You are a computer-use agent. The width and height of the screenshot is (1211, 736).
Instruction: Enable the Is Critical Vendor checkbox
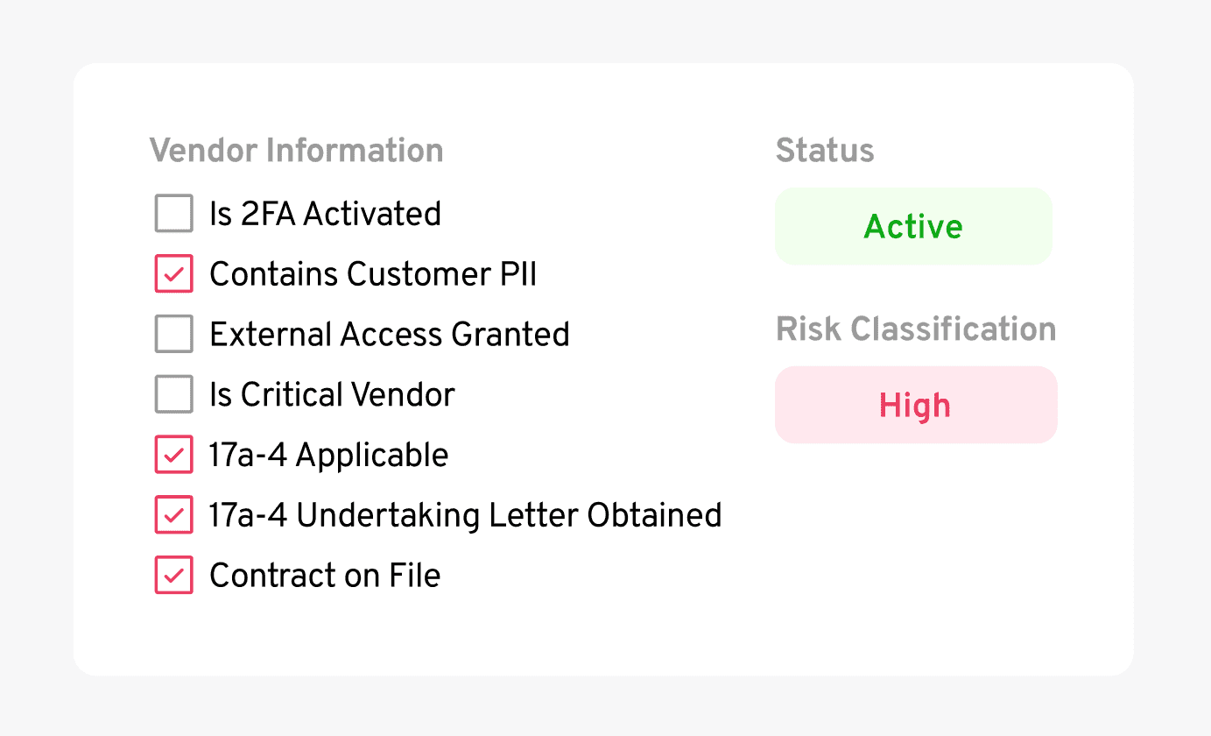pyautogui.click(x=173, y=394)
